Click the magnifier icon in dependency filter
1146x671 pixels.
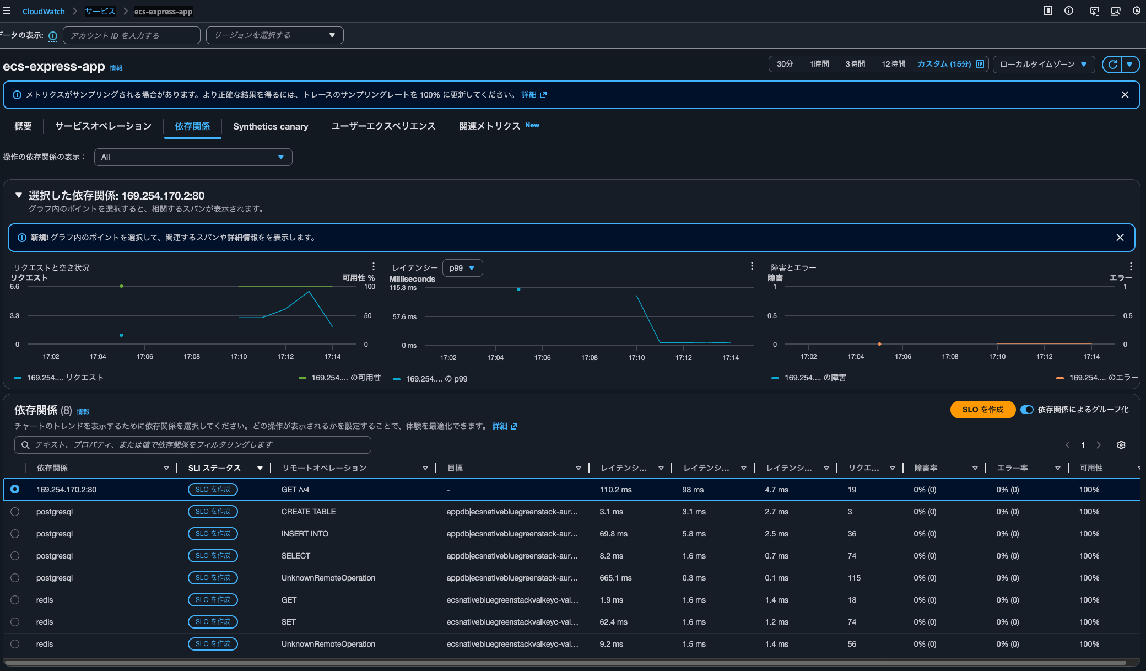pyautogui.click(x=25, y=445)
